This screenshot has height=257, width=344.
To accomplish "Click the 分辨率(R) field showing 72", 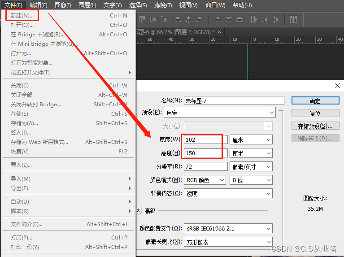I will [x=205, y=166].
